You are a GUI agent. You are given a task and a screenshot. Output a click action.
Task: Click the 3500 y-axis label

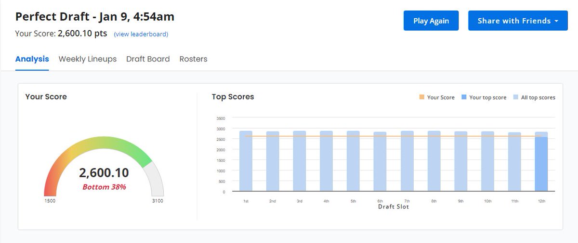coord(221,118)
